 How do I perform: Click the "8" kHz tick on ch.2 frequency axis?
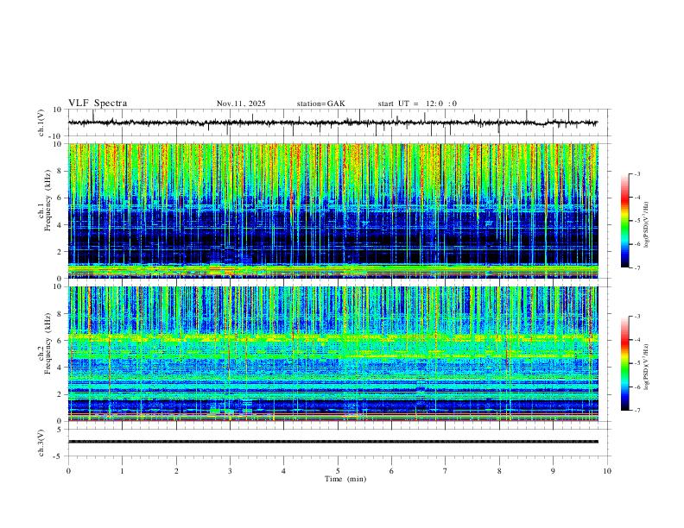[60, 314]
